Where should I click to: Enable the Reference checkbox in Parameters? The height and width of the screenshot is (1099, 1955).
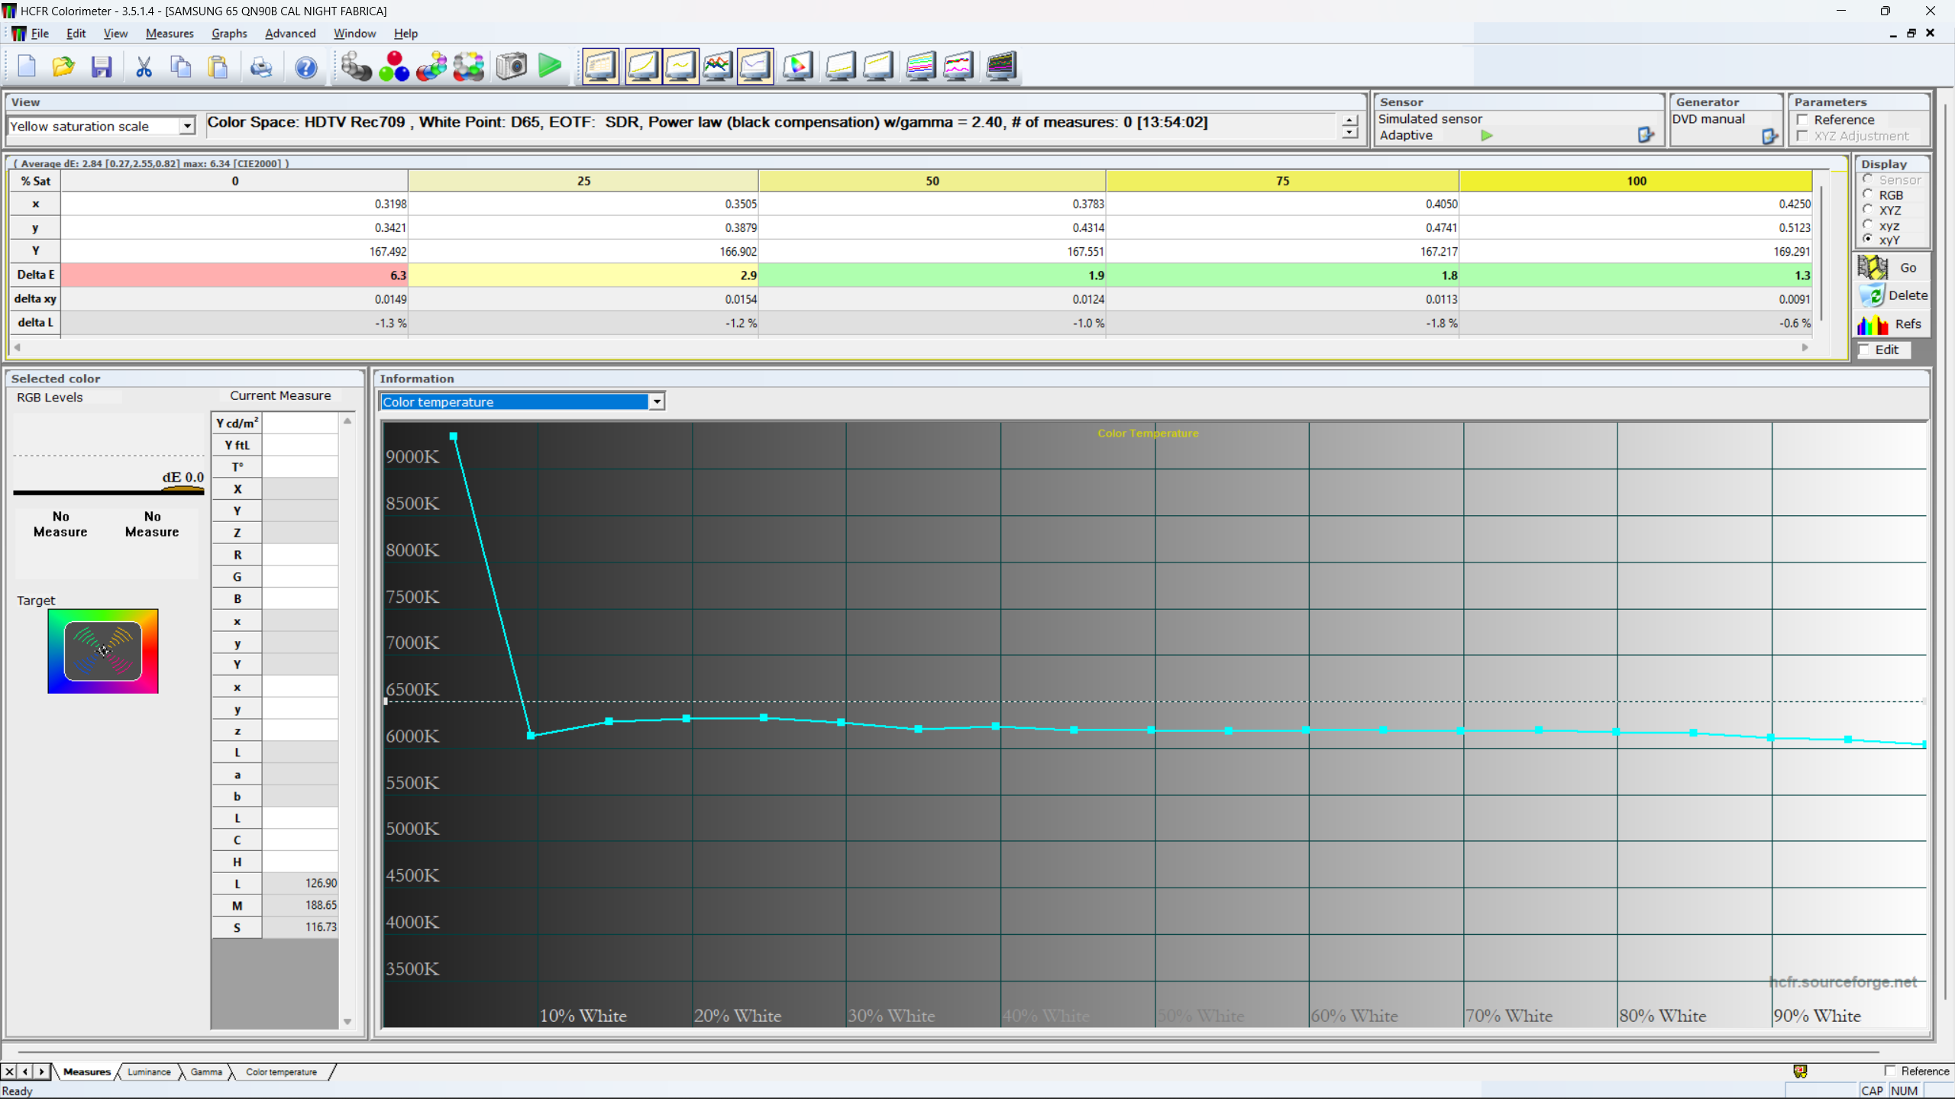click(x=1803, y=120)
